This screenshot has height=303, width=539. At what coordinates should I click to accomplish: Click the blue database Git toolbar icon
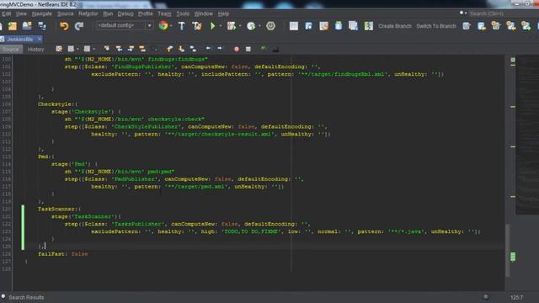(x=339, y=26)
